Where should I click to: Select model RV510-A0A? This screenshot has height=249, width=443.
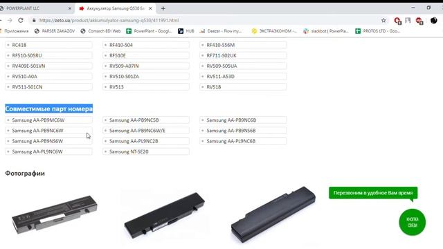48,76
